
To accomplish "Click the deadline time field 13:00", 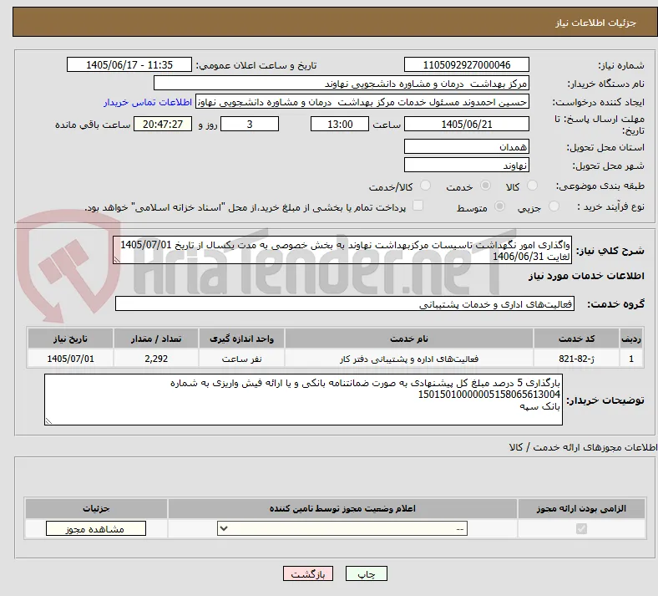I will pyautogui.click(x=340, y=124).
